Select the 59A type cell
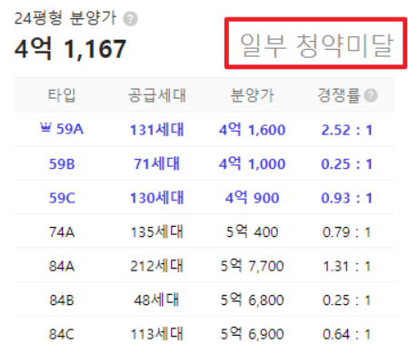408x353 pixels. 70,129
